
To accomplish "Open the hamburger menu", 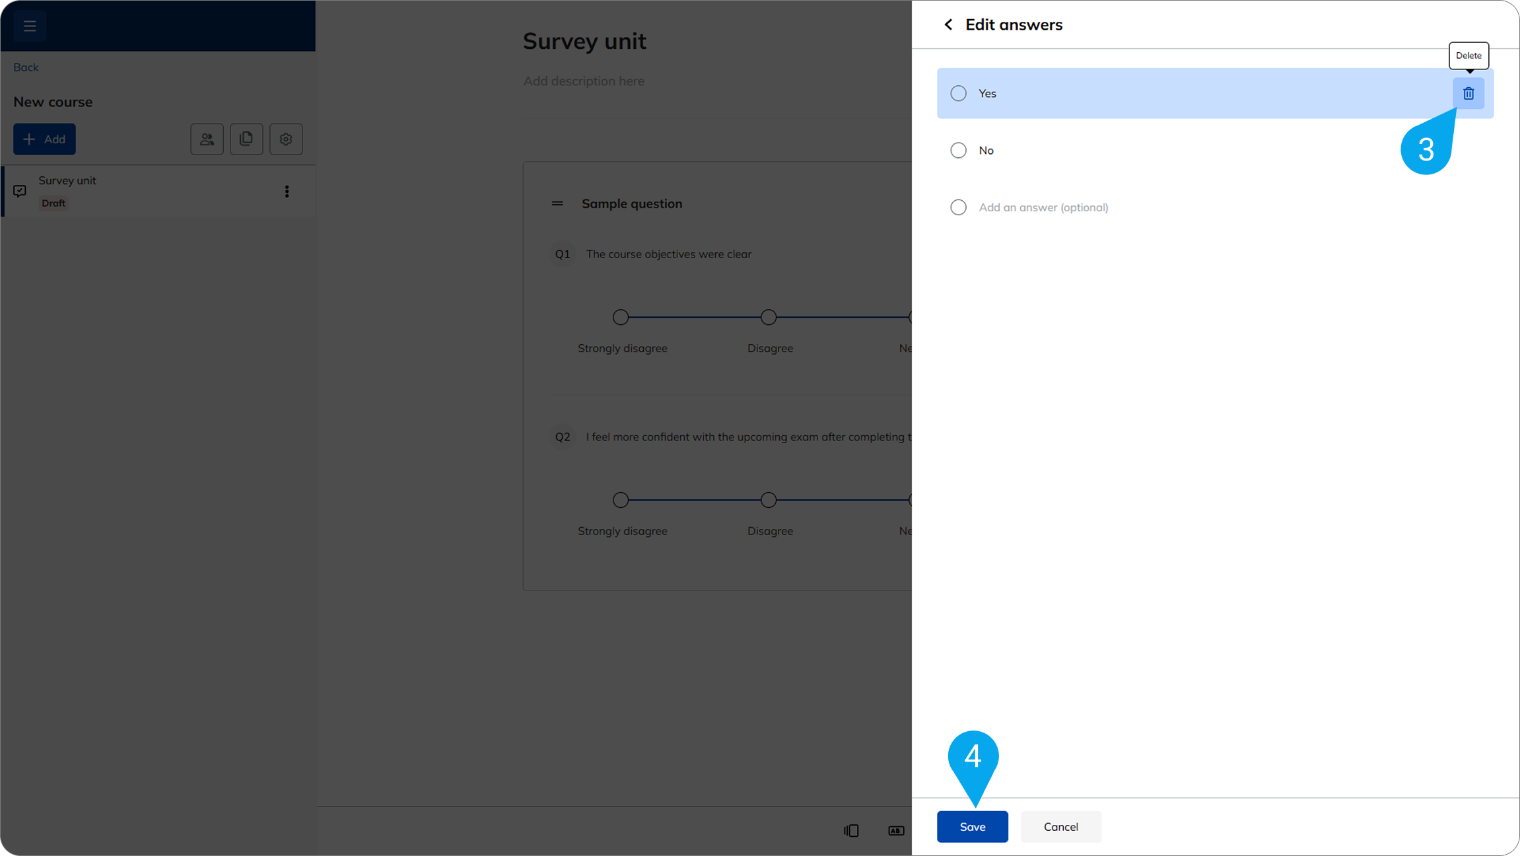I will tap(30, 26).
